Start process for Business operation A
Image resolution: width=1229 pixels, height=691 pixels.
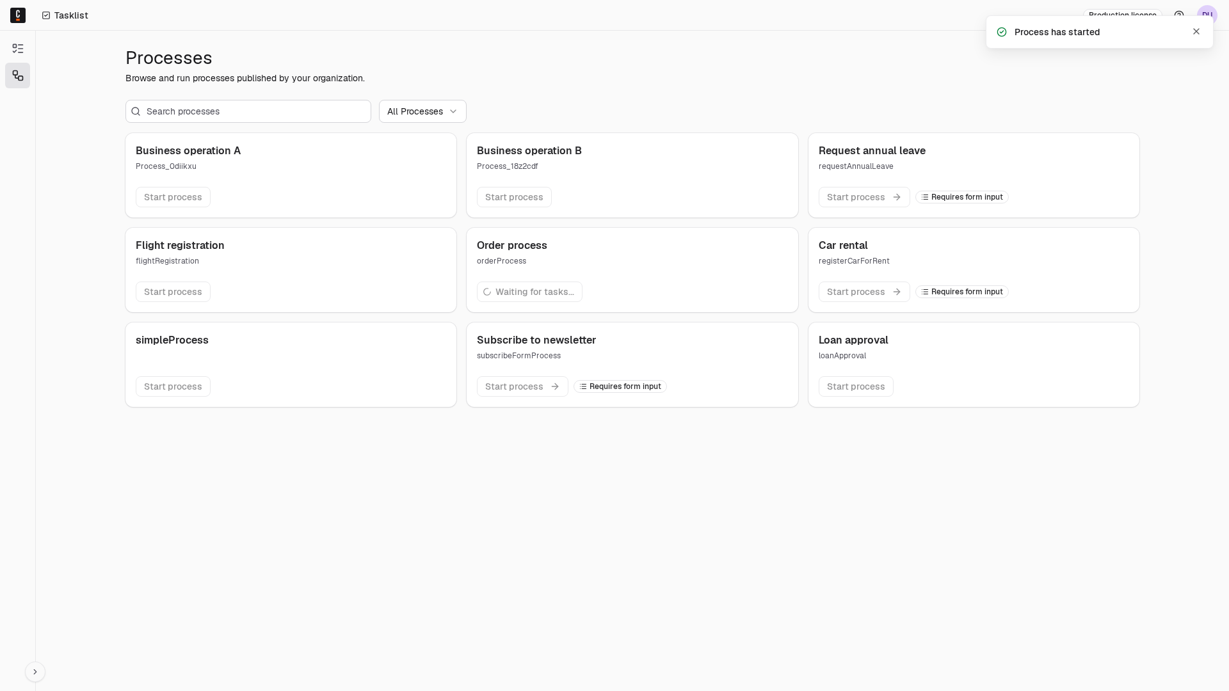173,197
